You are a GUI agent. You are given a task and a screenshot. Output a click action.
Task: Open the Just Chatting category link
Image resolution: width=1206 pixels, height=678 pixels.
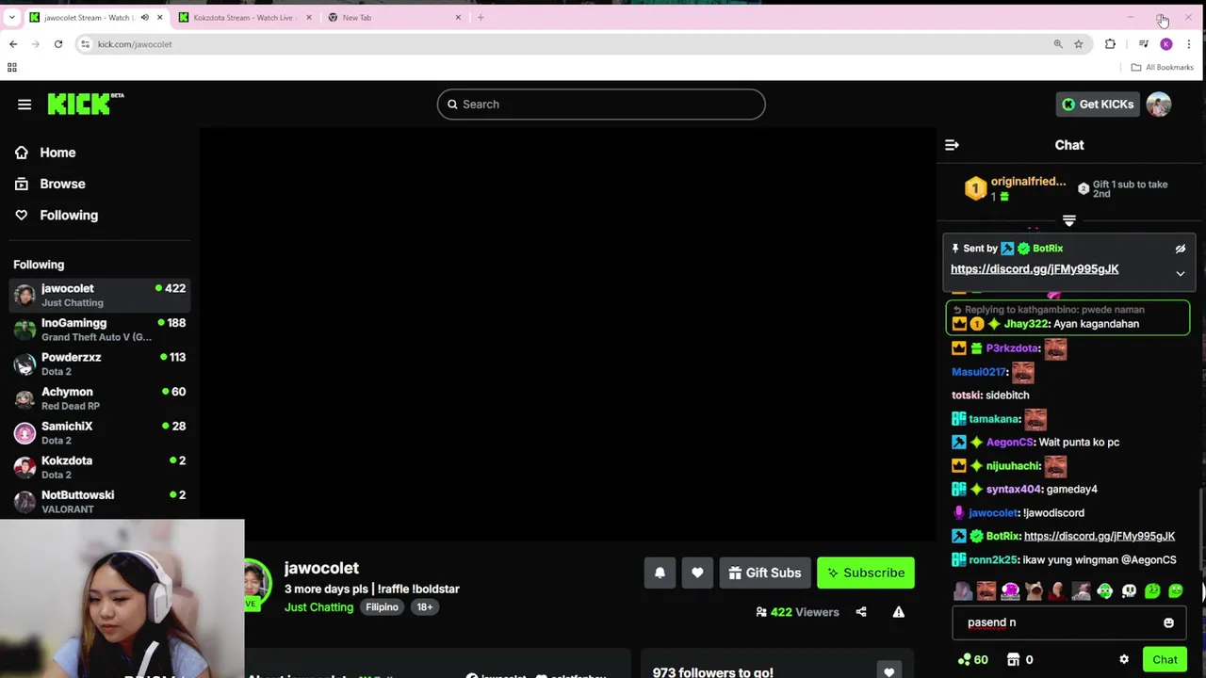[x=318, y=607]
